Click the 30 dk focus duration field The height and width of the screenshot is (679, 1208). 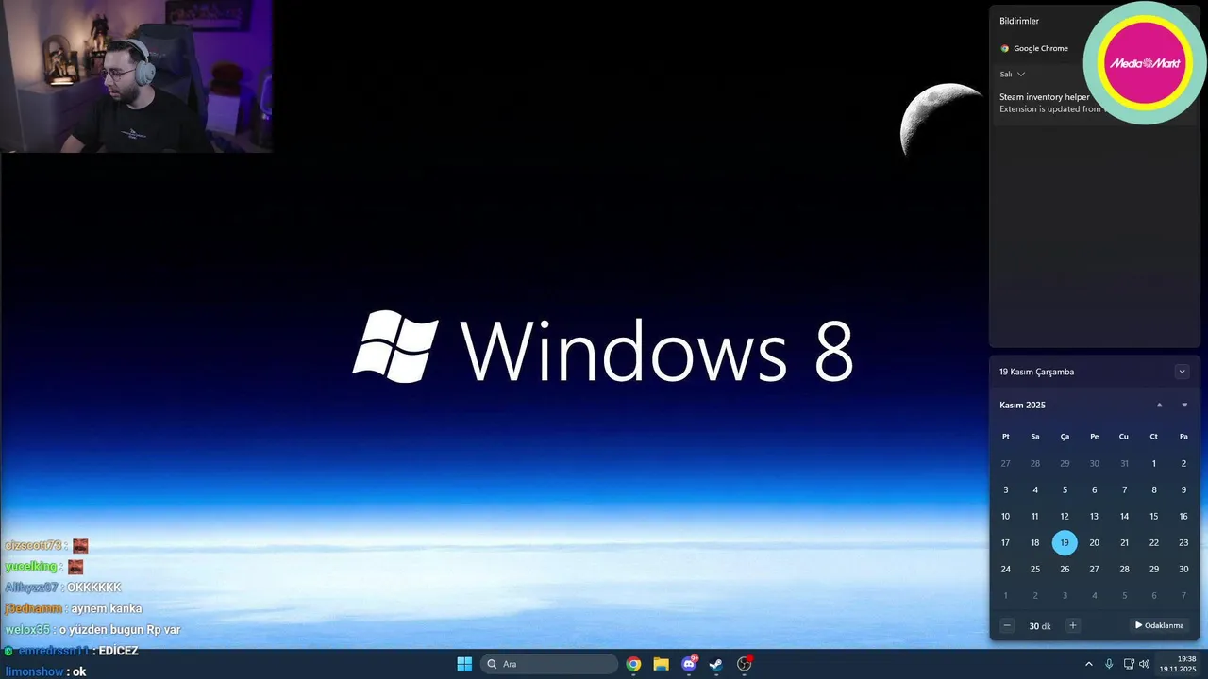tap(1040, 625)
